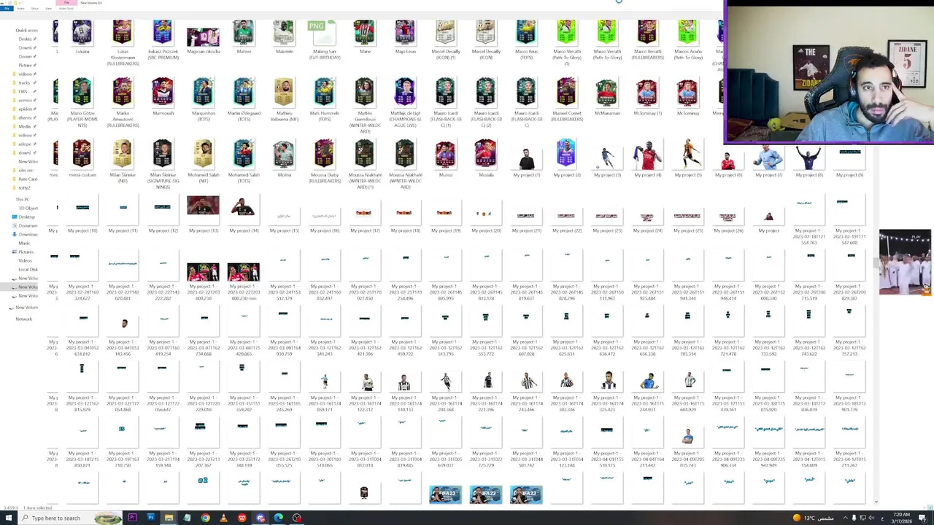
Task: Select the Mane card file
Action: (x=365, y=36)
